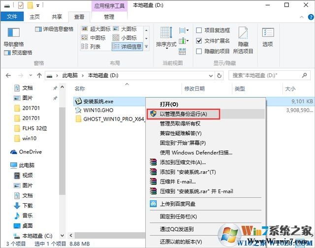Screen dimensions: 315x248
Task: Click the Preview pane (预览窗格) button
Action: [x=19, y=53]
